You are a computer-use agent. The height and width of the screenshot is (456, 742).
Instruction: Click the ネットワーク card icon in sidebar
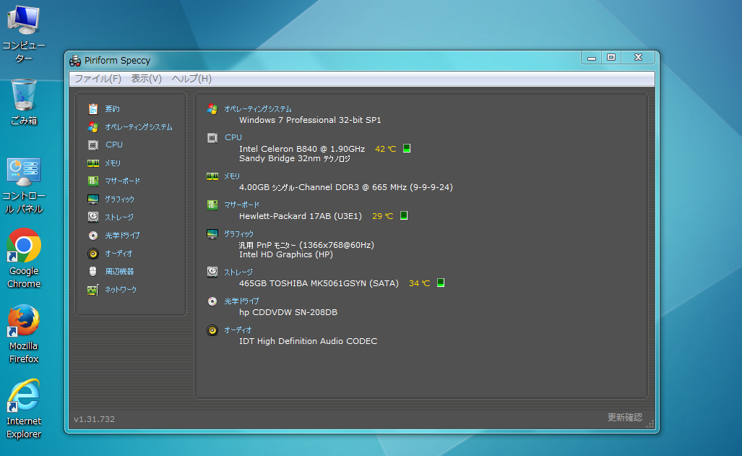click(x=93, y=289)
